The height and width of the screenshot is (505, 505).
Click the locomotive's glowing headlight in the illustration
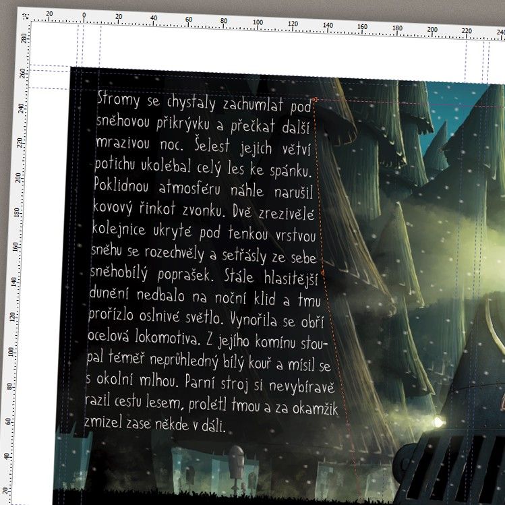click(x=438, y=421)
